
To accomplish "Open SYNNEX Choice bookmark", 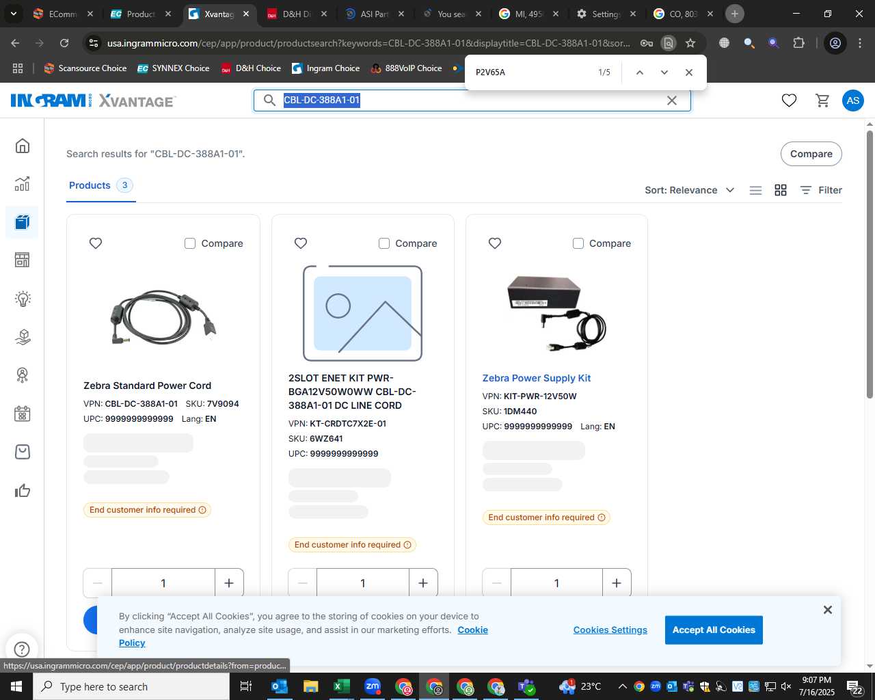I will click(x=174, y=68).
